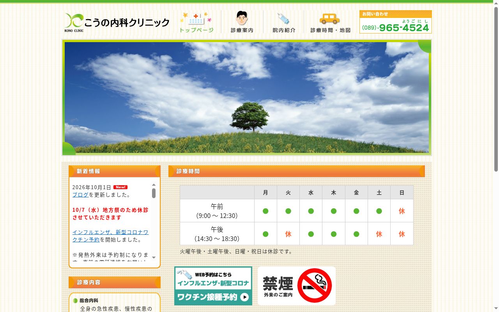Click the 火曜午後・土曜午後 closure note

pyautogui.click(x=236, y=252)
